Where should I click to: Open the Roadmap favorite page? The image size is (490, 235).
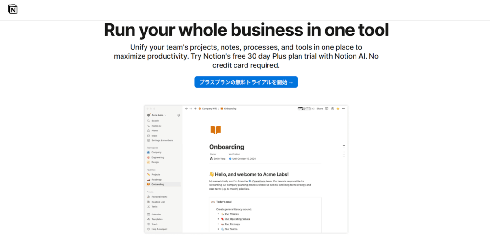coord(157,179)
